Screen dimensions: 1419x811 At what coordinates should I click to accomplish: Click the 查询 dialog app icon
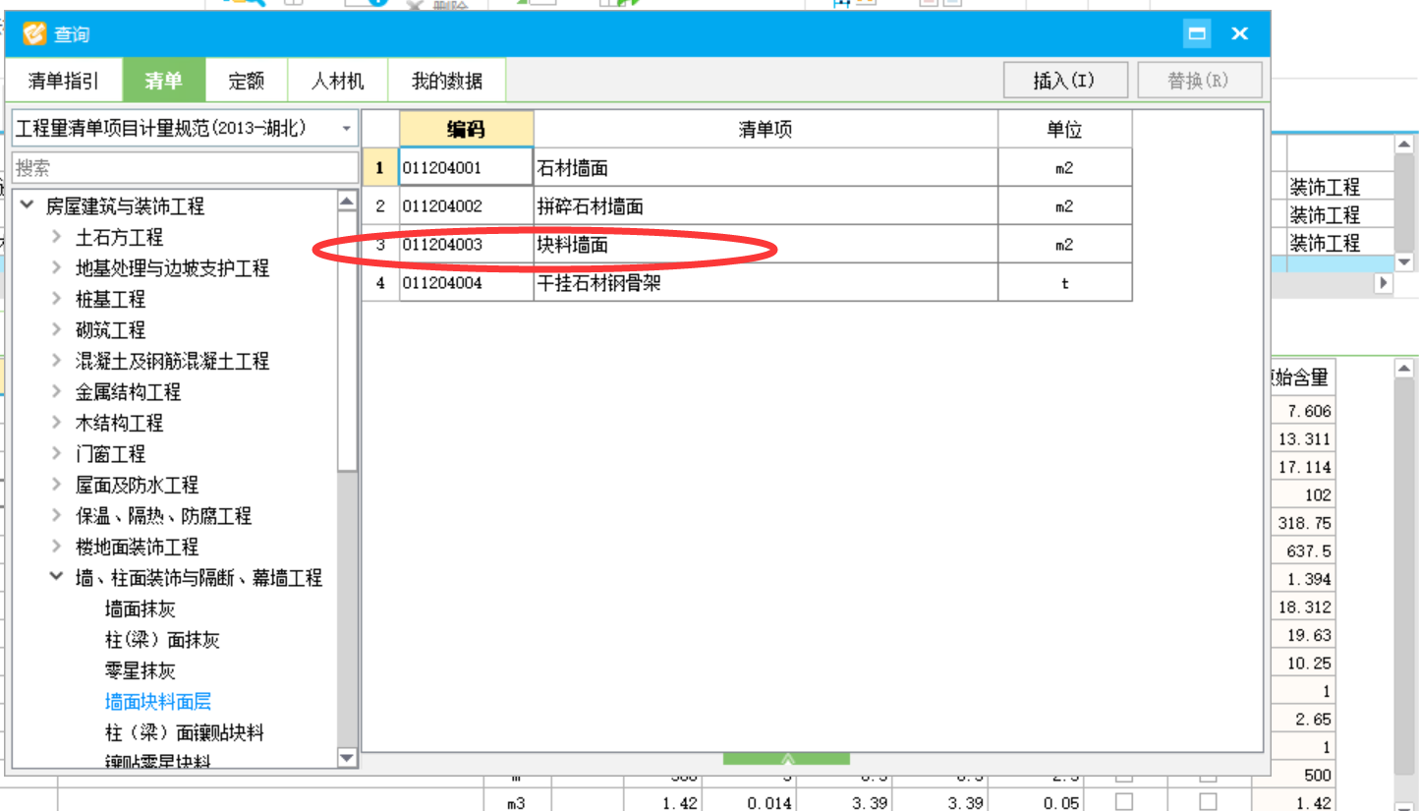point(34,33)
